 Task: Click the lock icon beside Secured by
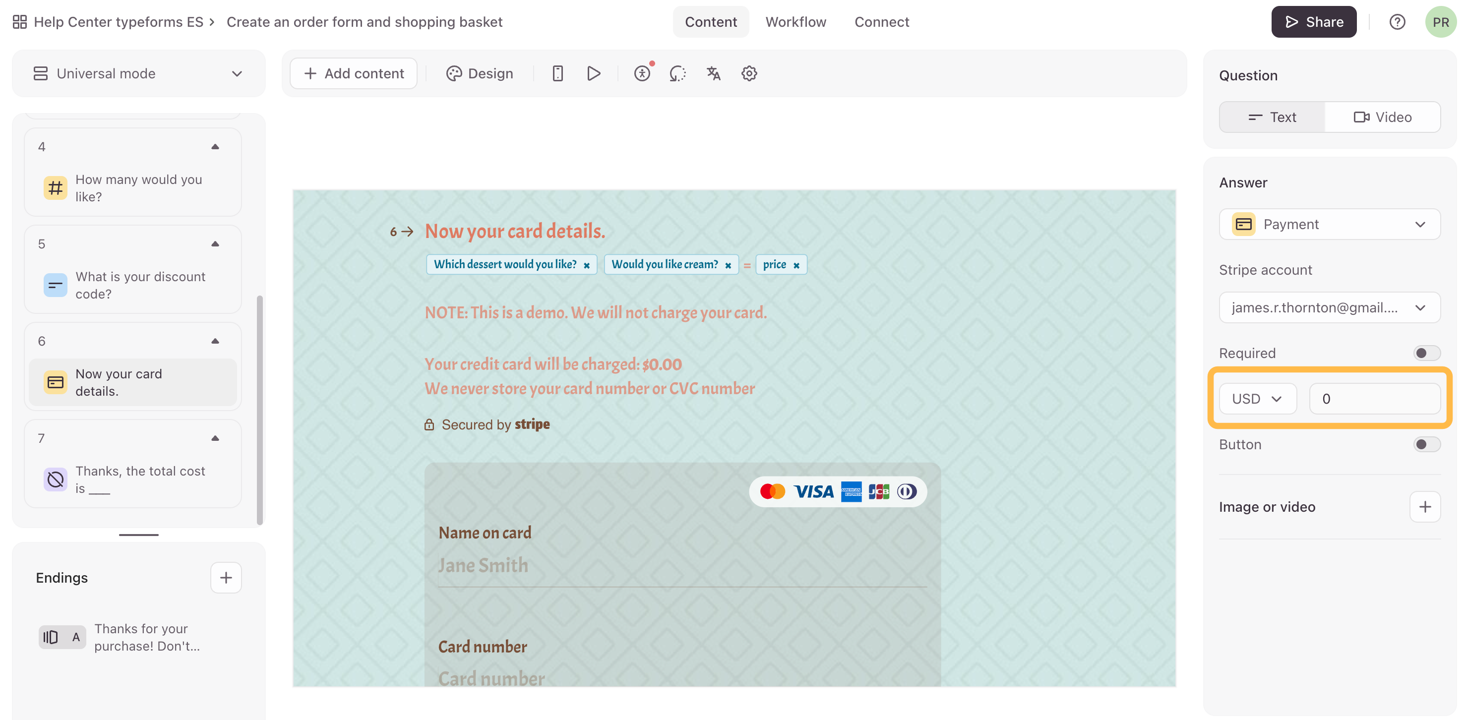[x=429, y=424]
